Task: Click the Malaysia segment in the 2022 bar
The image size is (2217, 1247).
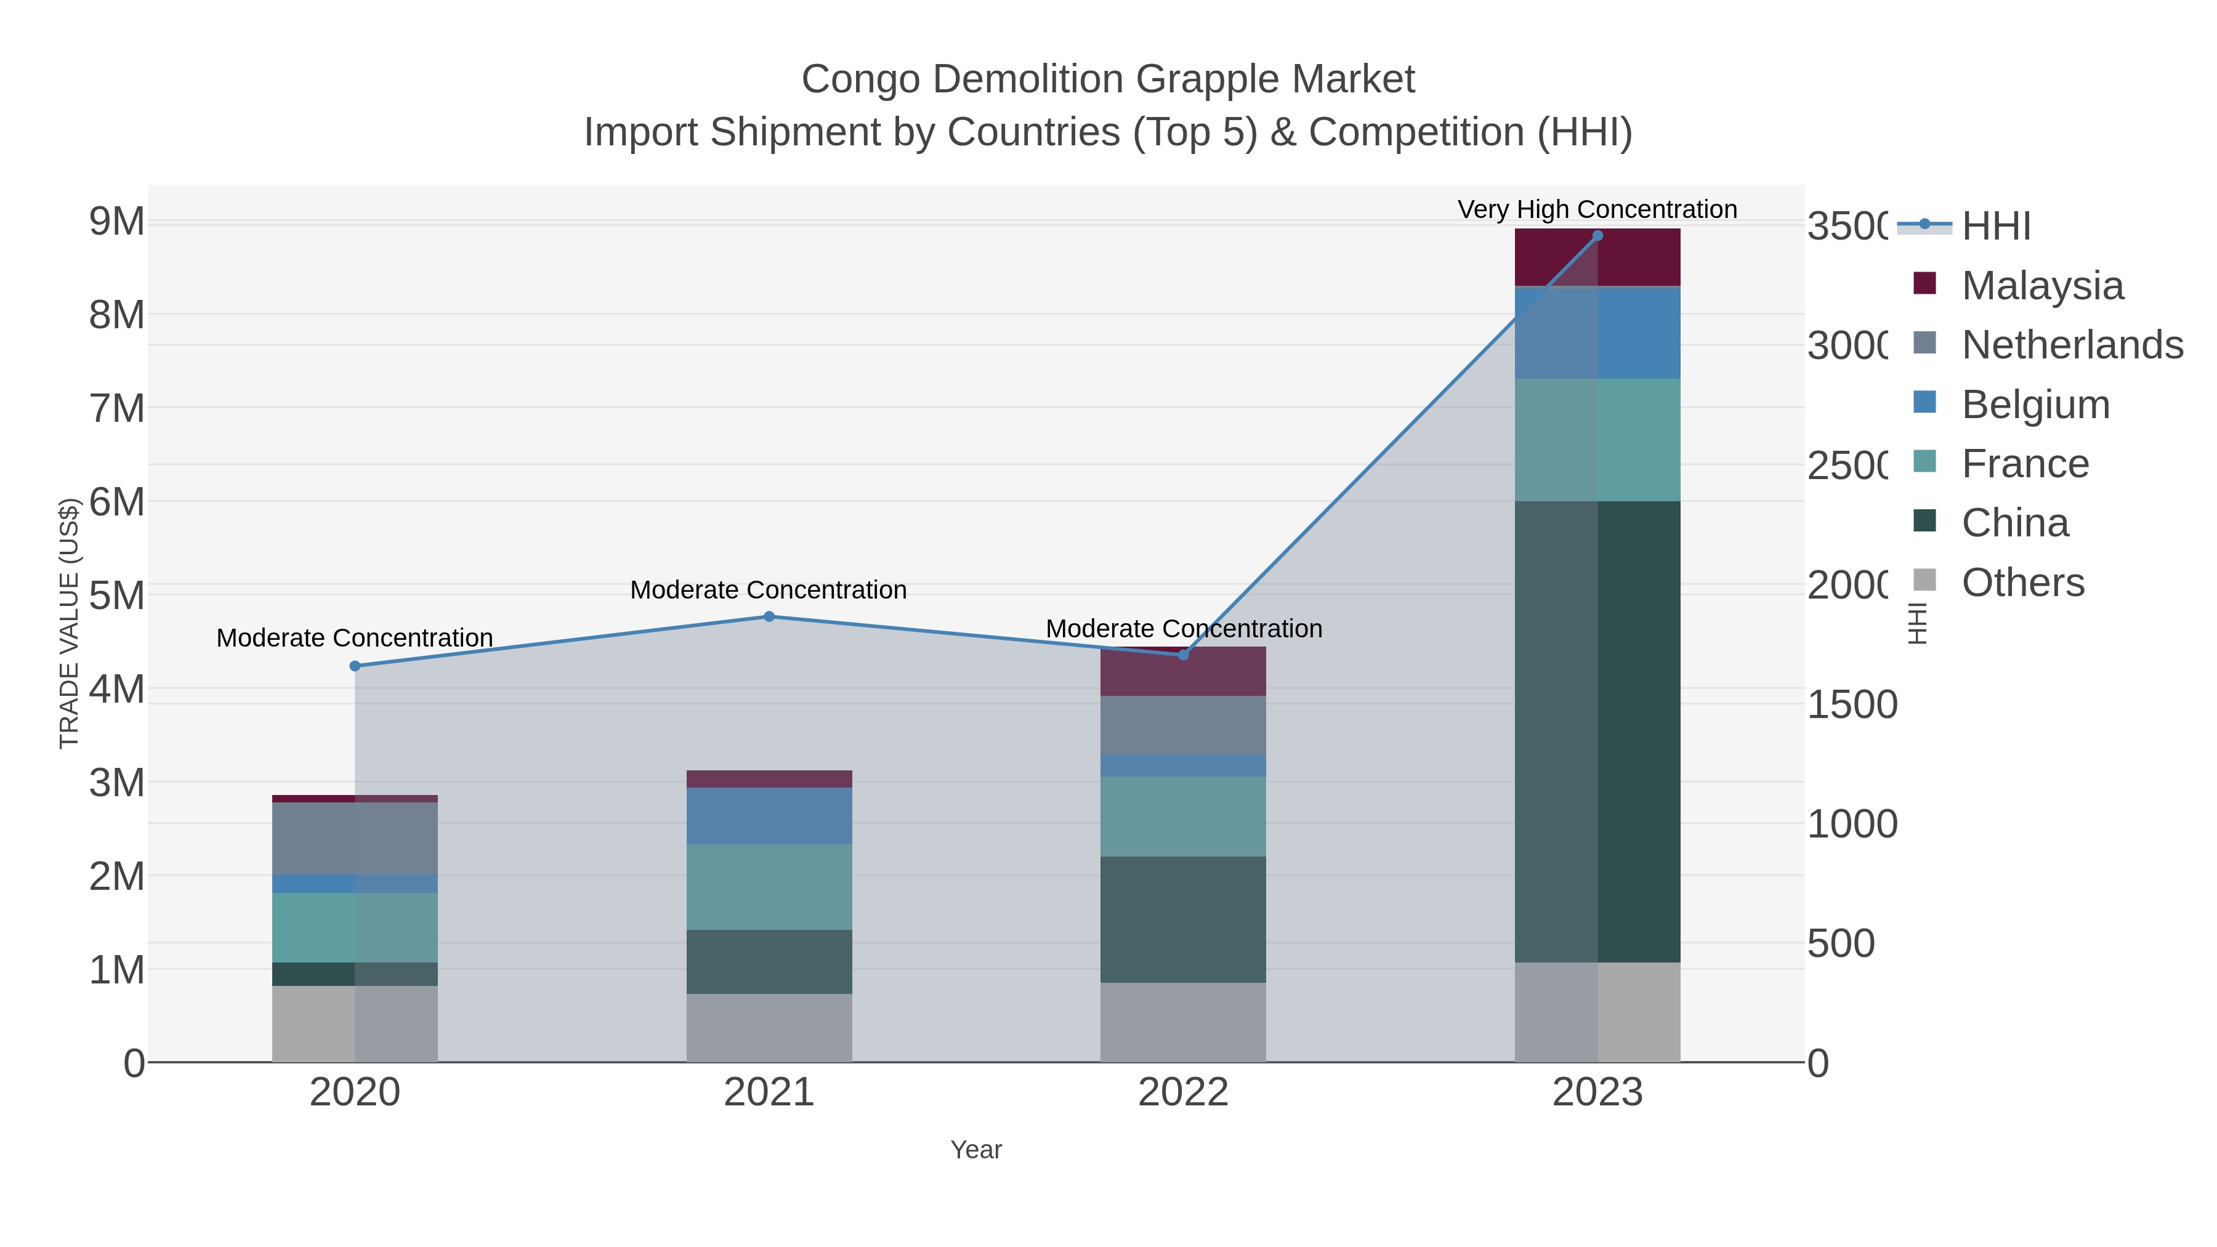Action: [1184, 671]
